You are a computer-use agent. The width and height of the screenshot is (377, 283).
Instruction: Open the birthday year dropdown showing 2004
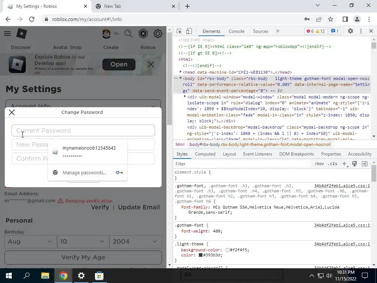pos(135,242)
